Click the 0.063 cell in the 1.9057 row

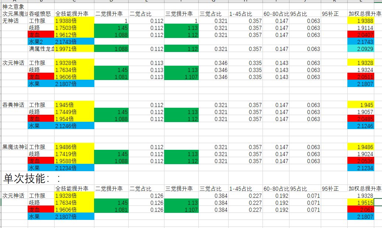[x=305, y=112]
